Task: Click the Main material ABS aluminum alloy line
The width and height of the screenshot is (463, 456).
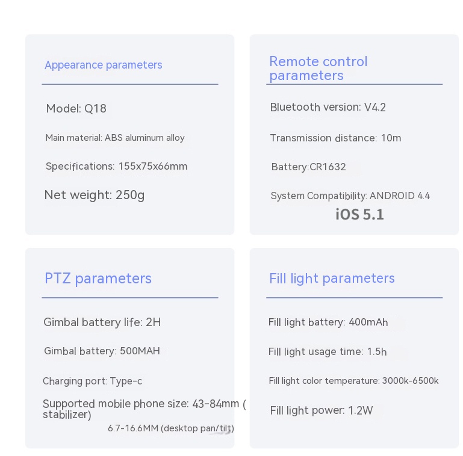Action: (115, 138)
